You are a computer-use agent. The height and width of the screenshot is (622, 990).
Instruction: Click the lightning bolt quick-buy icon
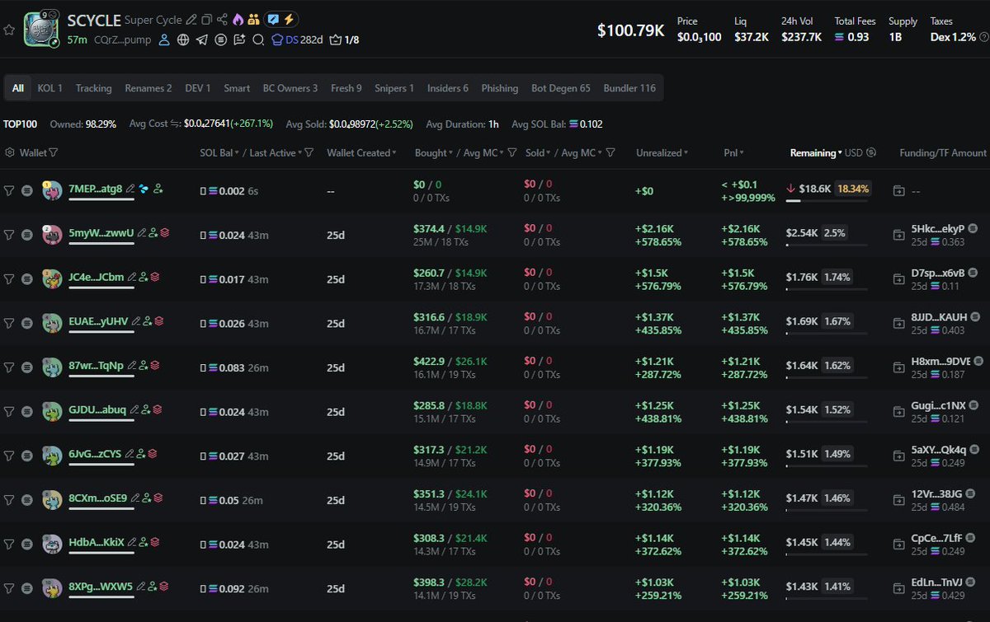click(x=288, y=20)
